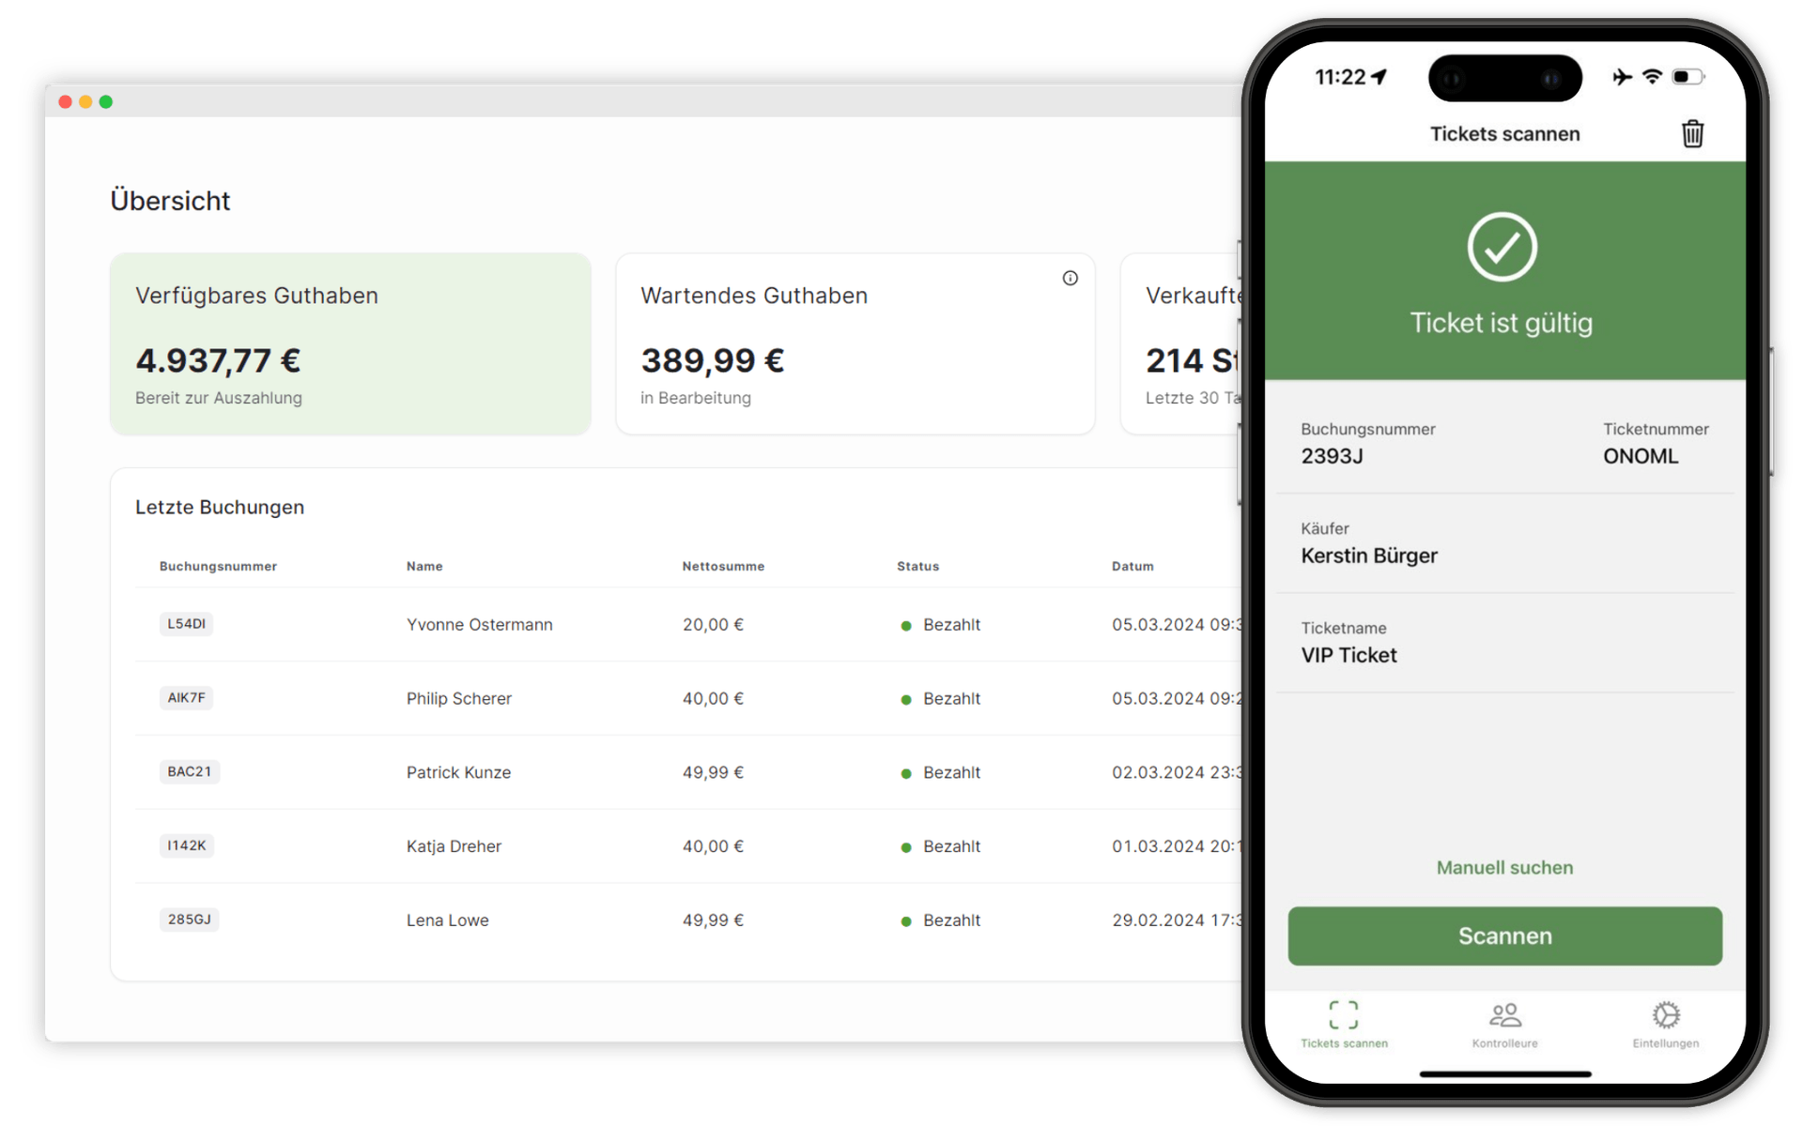
Task: Tap the delete icon in scanner
Action: tap(1694, 132)
